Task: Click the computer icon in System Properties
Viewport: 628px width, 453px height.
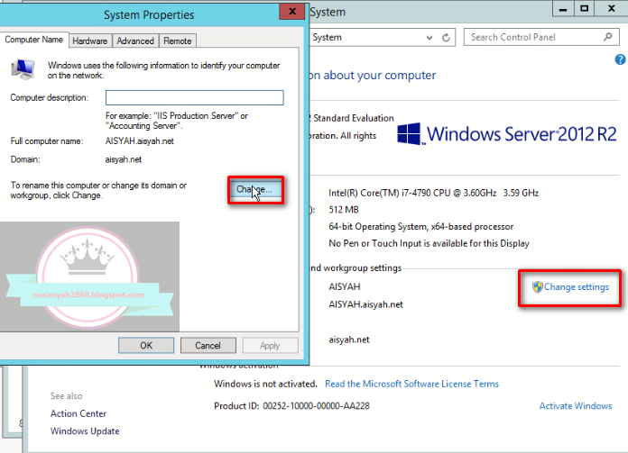Action: [23, 69]
